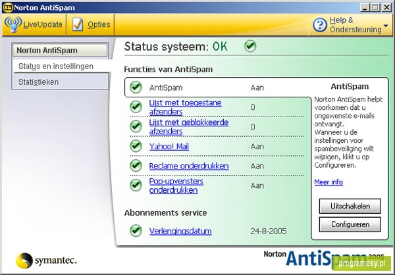Screen dimensions: 395x275
Task: Click the 0 count for geblokkeerde afzenders
Action: pyautogui.click(x=253, y=127)
